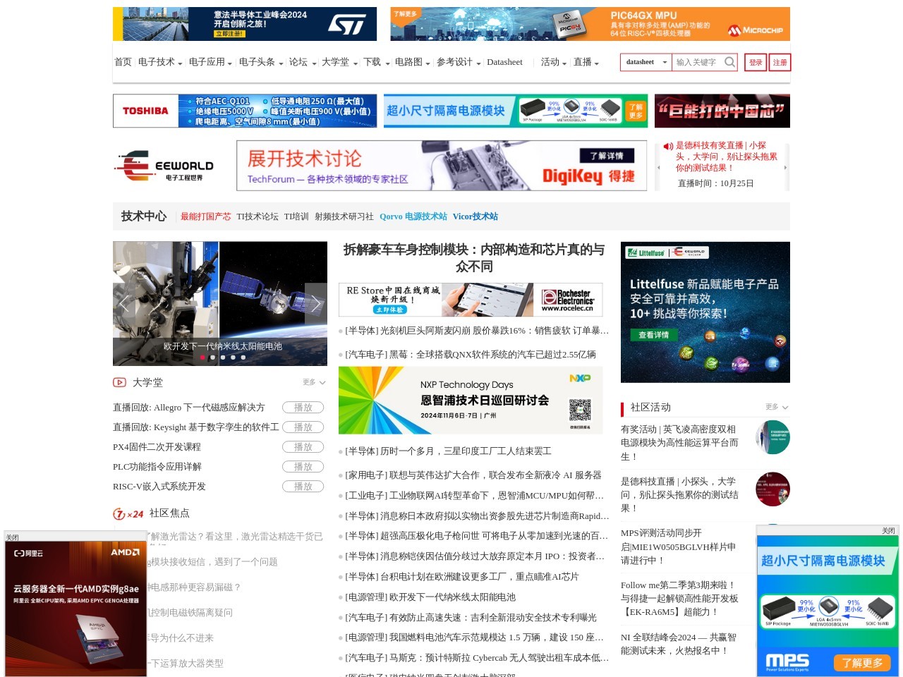Click the 7x24 社区焦点 icon
Viewport: 903px width, 677px height.
tap(128, 514)
